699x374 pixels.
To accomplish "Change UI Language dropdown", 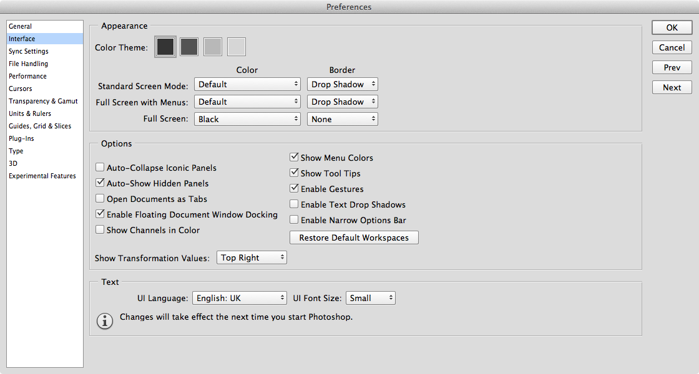I will click(240, 298).
